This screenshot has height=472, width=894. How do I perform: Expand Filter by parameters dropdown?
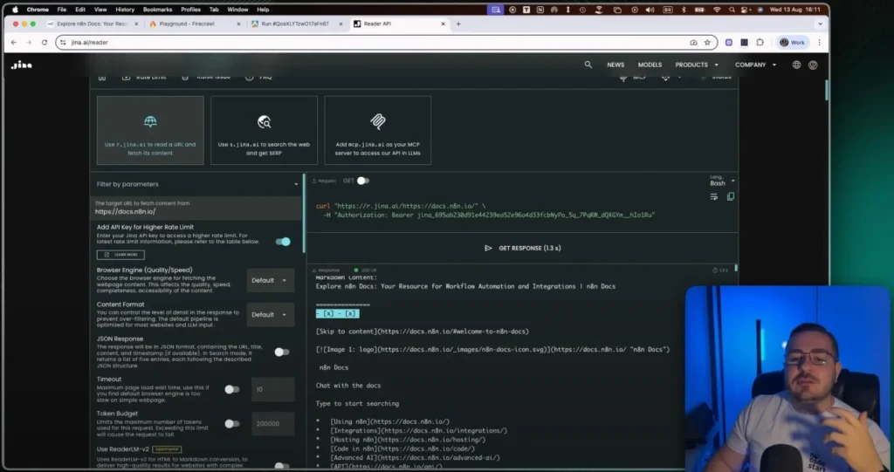point(196,184)
